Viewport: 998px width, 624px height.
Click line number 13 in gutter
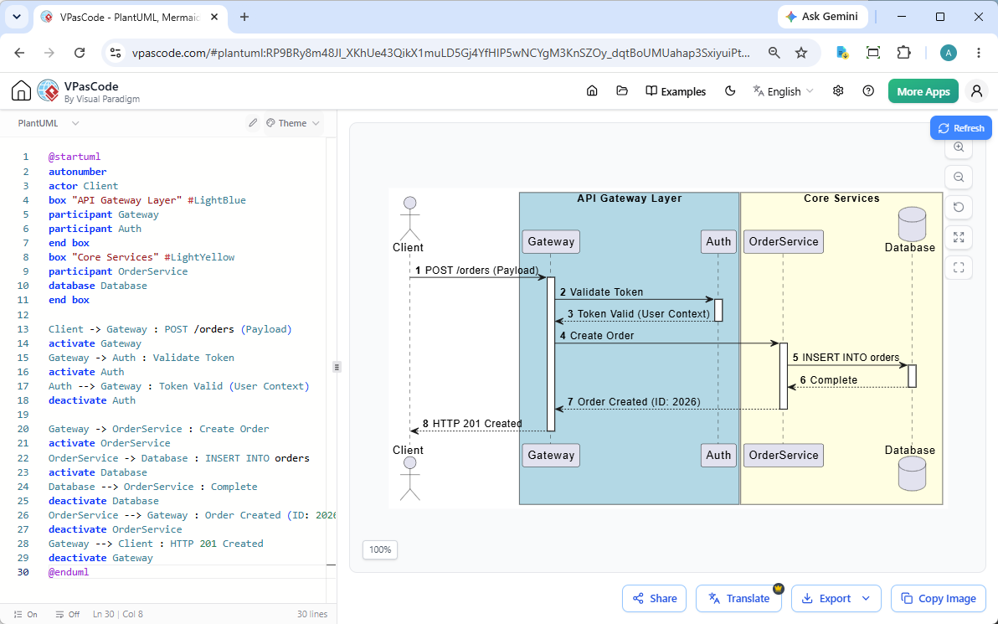click(23, 329)
